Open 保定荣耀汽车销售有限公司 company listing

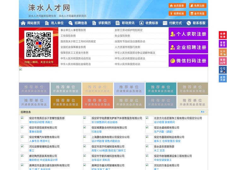pos(44,137)
